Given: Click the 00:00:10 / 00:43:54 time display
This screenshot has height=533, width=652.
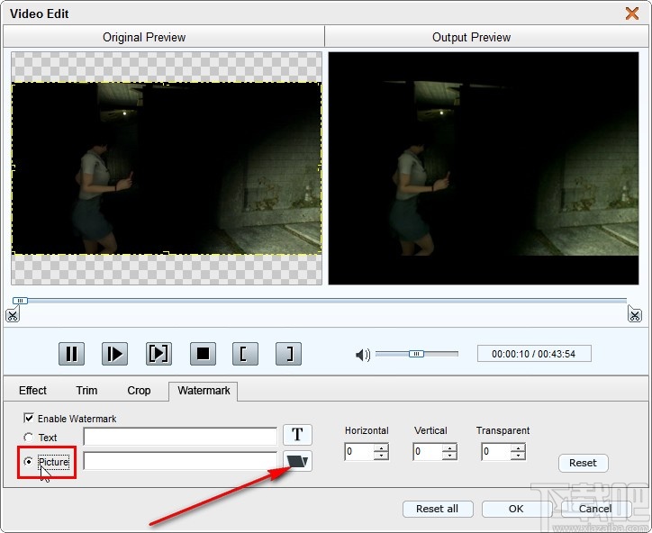Looking at the screenshot, I should (534, 354).
